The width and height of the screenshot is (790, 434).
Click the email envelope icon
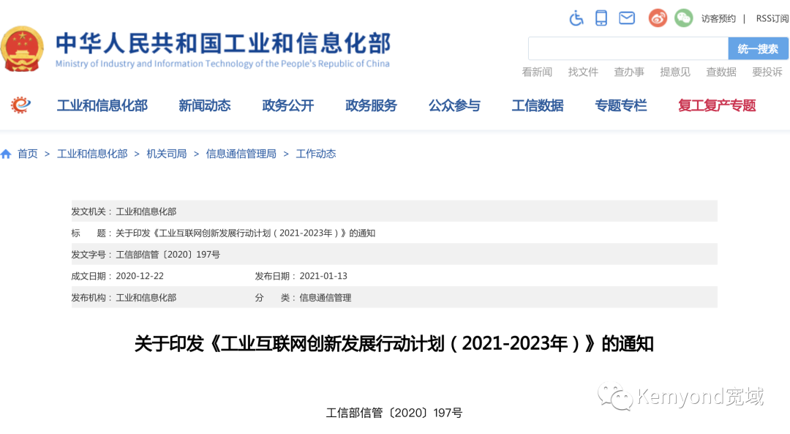coord(627,18)
